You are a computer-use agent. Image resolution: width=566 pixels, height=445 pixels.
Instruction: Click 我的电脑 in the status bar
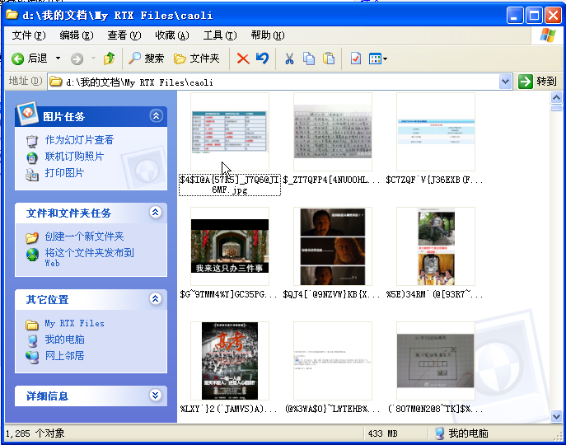tap(461, 433)
